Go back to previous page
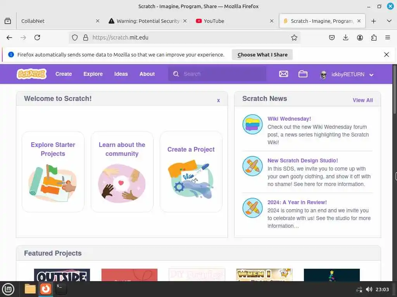This screenshot has height=297, width=397. pyautogui.click(x=9, y=38)
